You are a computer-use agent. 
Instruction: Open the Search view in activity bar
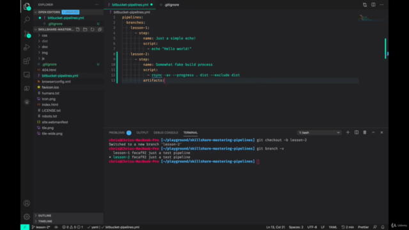coord(27,20)
